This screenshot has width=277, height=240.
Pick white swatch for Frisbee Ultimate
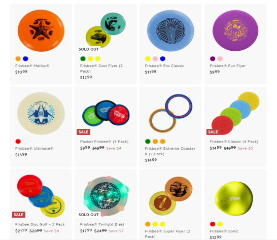(25, 142)
